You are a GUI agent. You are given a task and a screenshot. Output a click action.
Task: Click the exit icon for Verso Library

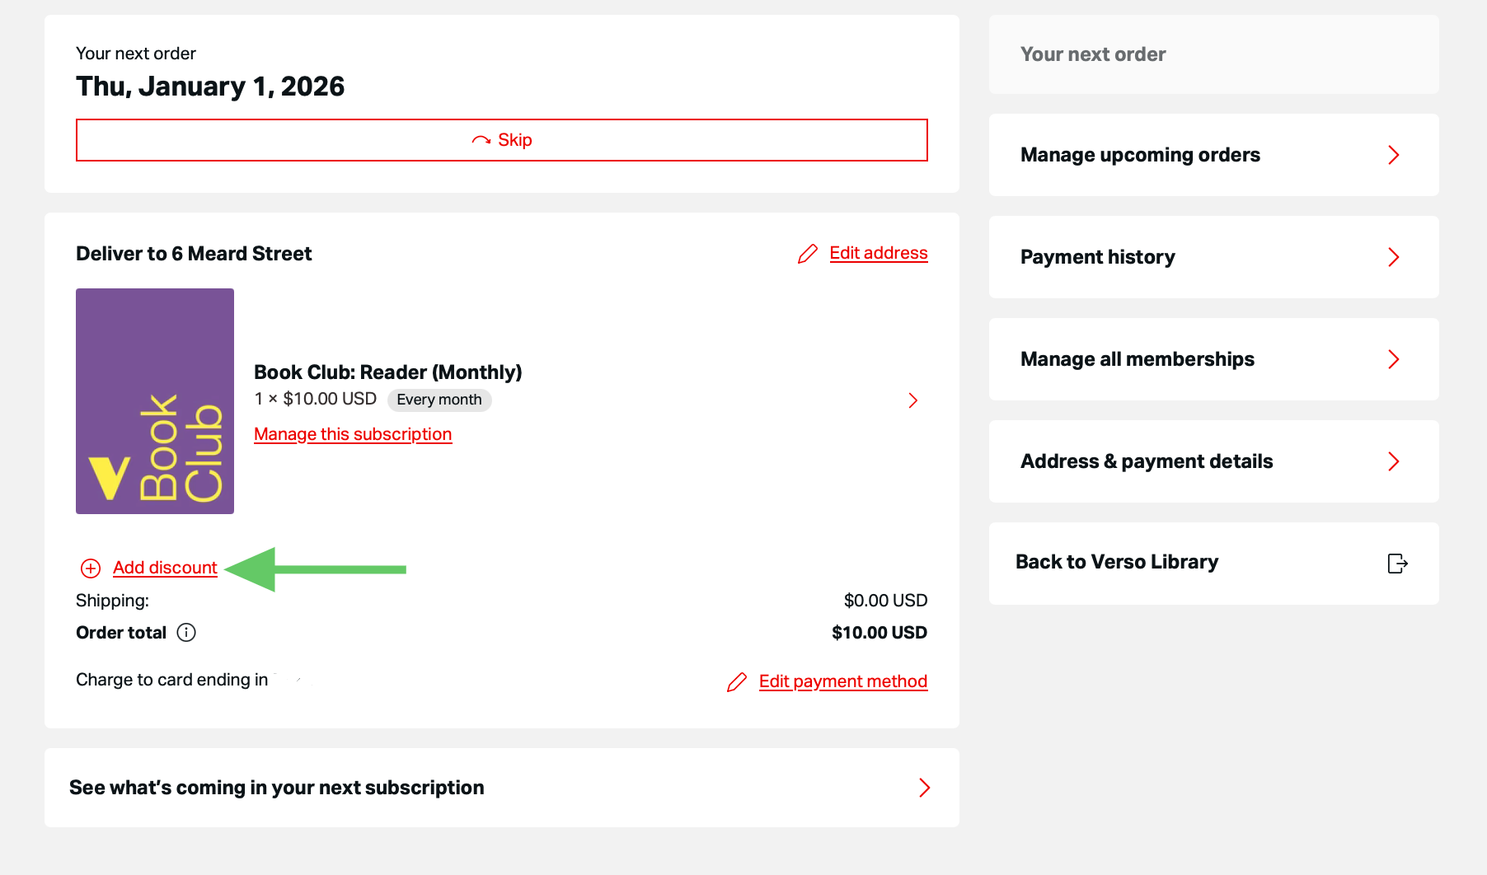pos(1397,564)
